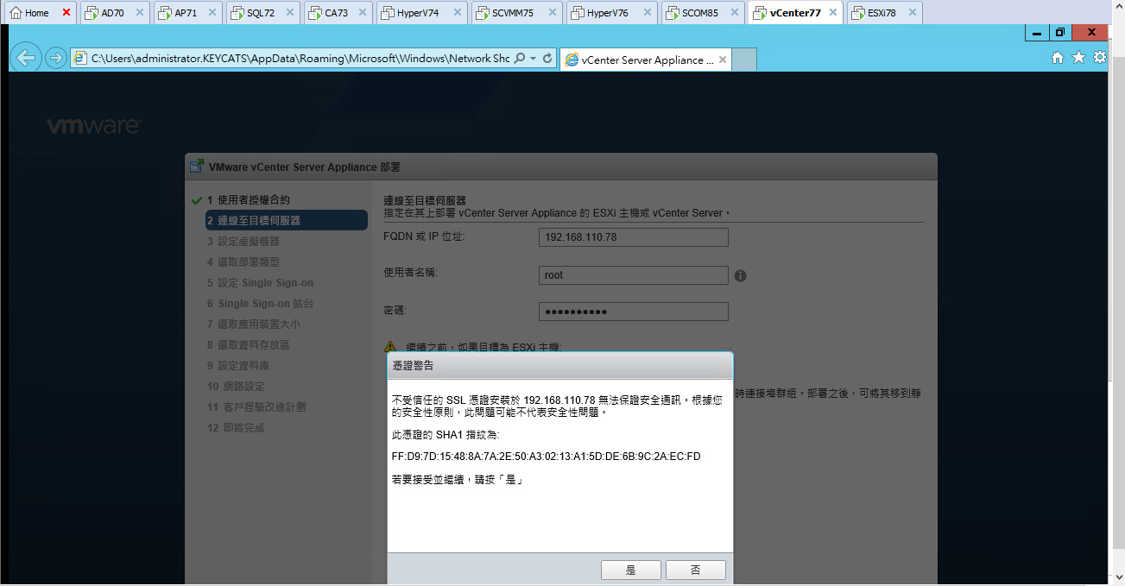Switch to the Home tab
Viewport: 1125px width, 586px height.
[x=36, y=13]
